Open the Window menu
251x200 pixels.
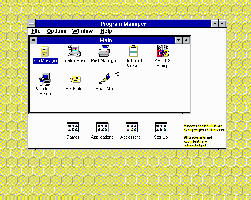[x=82, y=31]
